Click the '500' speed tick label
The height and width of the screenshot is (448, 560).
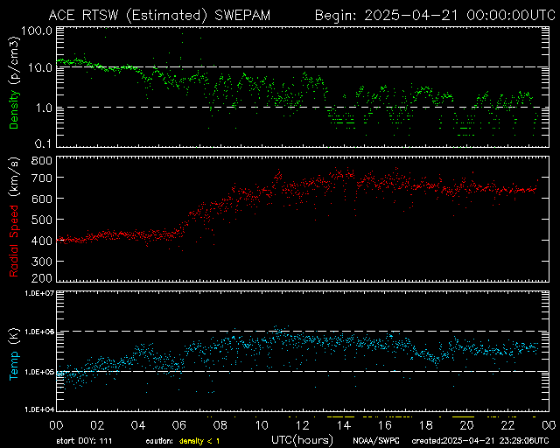42,220
